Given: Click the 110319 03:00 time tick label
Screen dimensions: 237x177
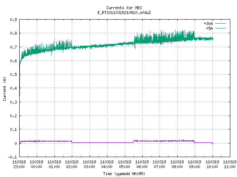Looking at the screenshot, I should point(89,164).
